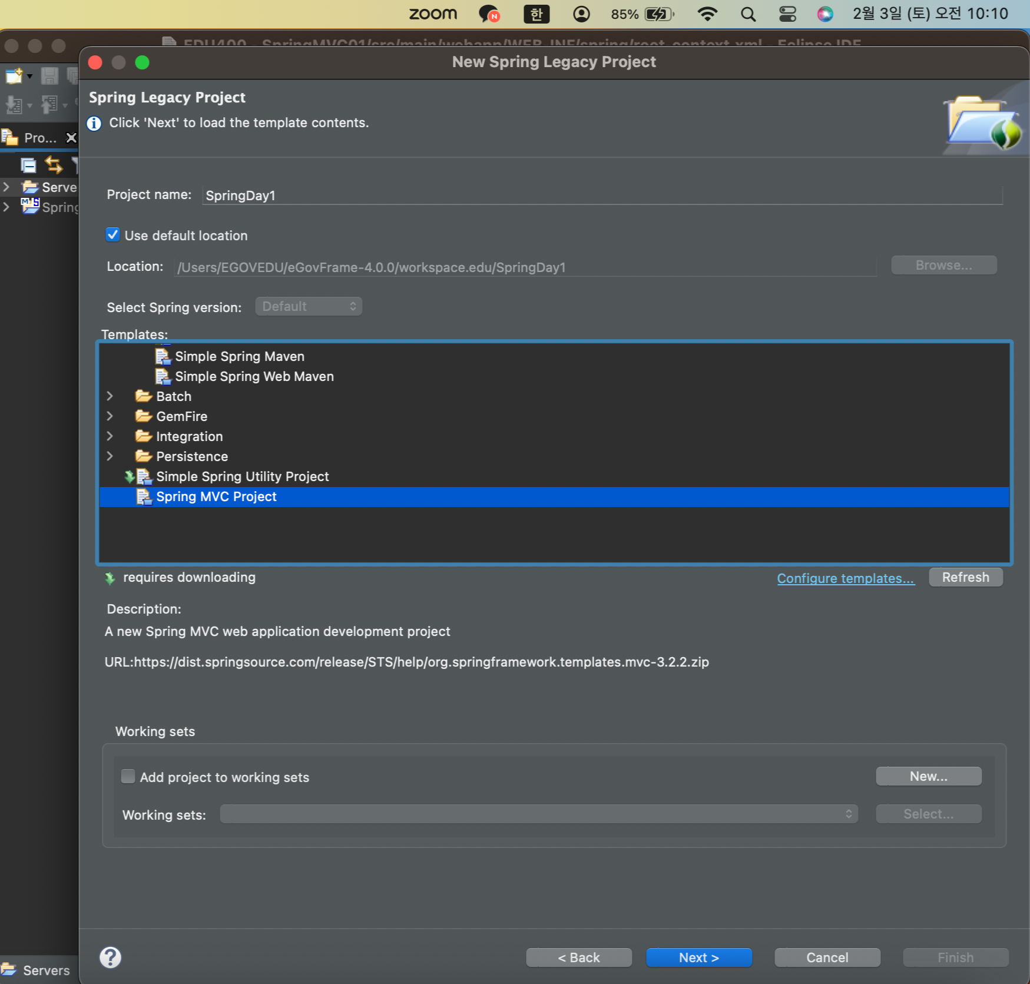The image size is (1030, 984).
Task: Select the GemFire folder icon
Action: click(x=144, y=416)
